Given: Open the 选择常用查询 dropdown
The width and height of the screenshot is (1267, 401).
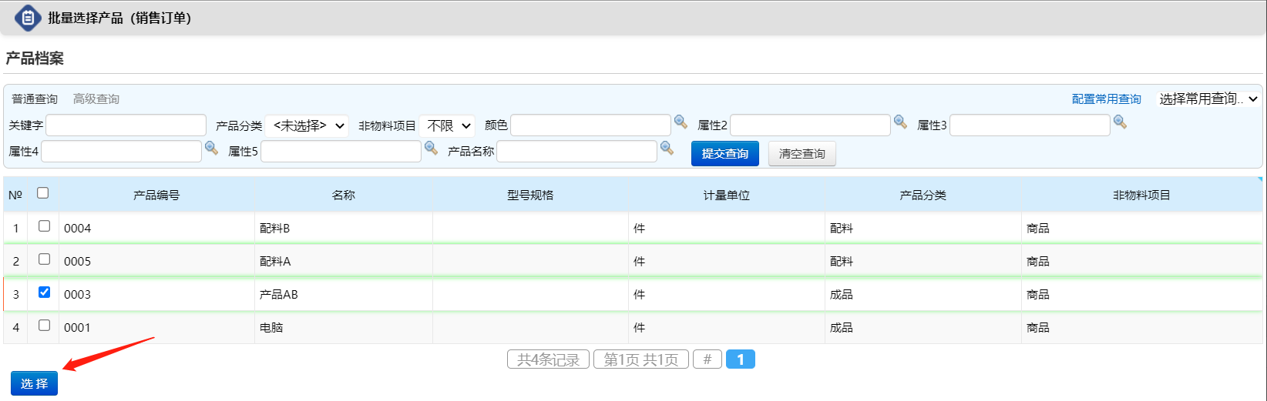Looking at the screenshot, I should click(1208, 99).
